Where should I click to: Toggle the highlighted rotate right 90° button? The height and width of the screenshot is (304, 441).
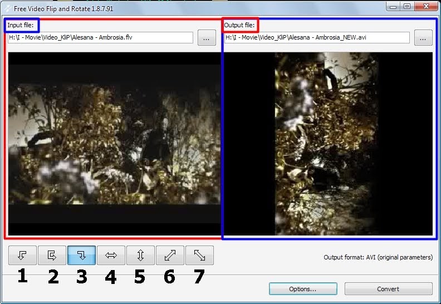pyautogui.click(x=81, y=256)
